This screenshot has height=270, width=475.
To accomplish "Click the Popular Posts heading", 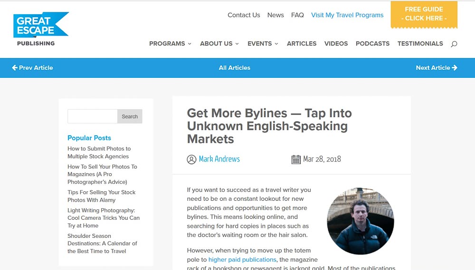I will 89,138.
